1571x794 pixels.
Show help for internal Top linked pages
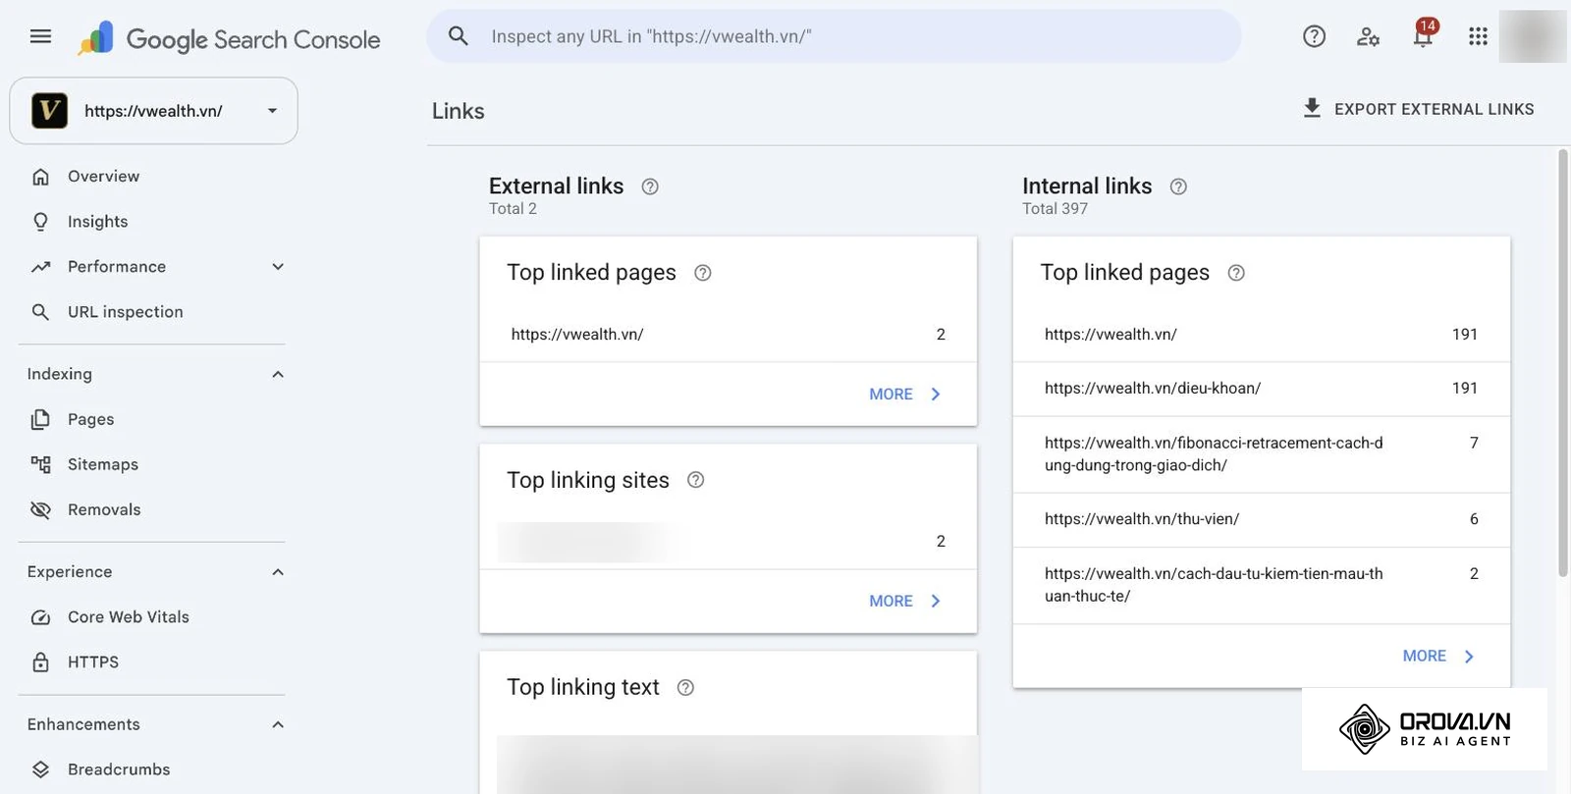pos(1236,273)
